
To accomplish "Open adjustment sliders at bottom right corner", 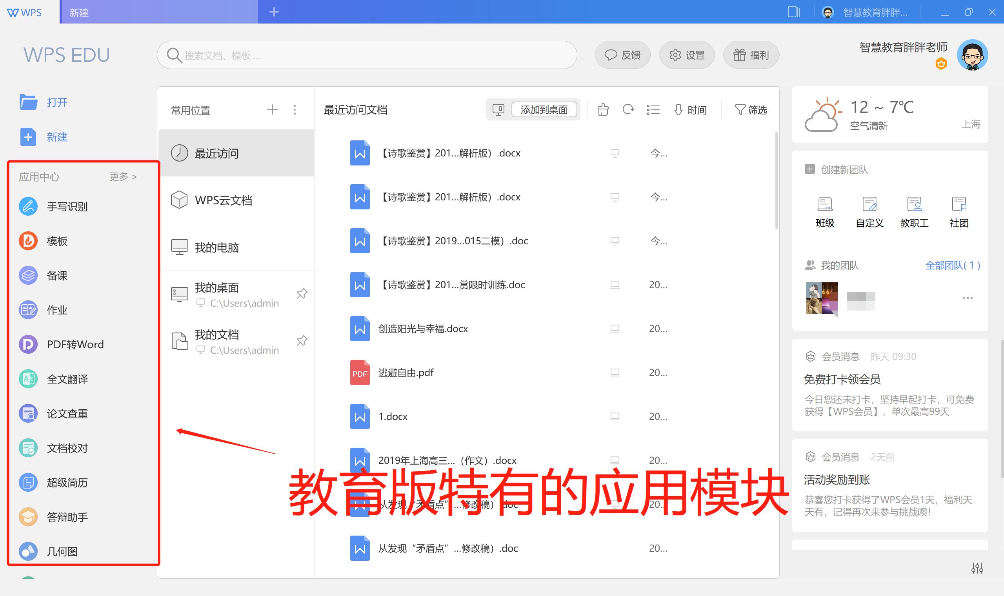I will (x=977, y=567).
